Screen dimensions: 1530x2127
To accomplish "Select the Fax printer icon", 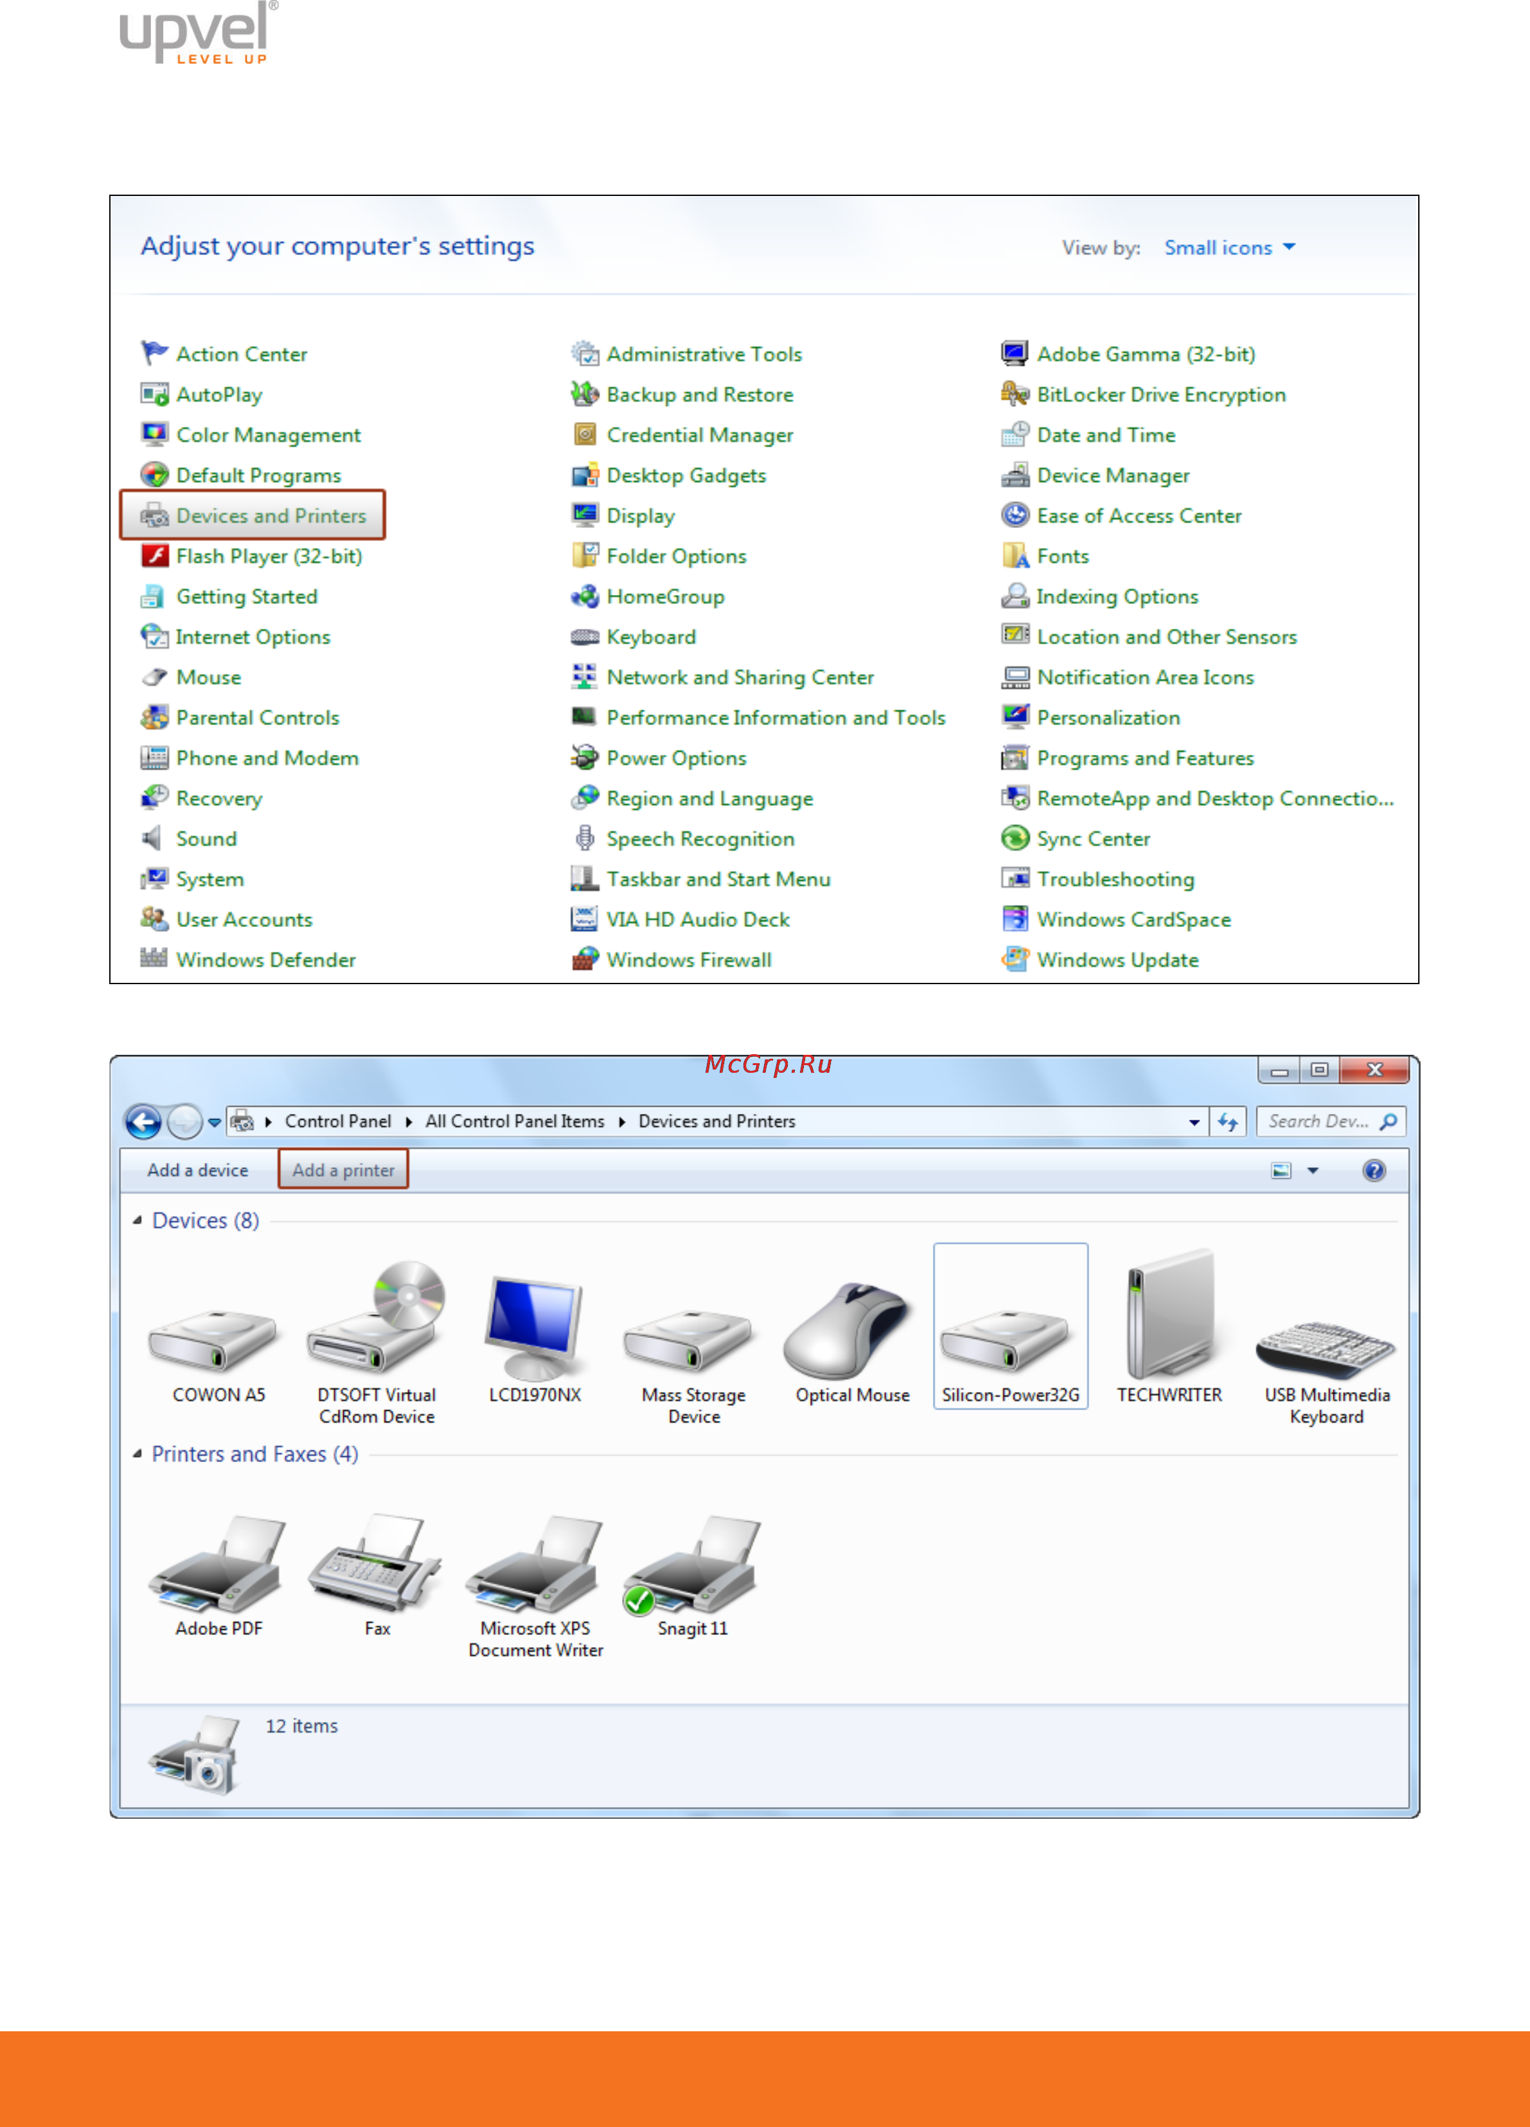I will pos(375,1562).
